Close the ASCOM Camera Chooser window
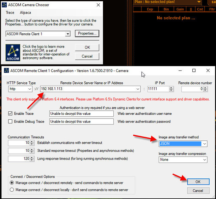The image size is (216, 199). [98, 5]
